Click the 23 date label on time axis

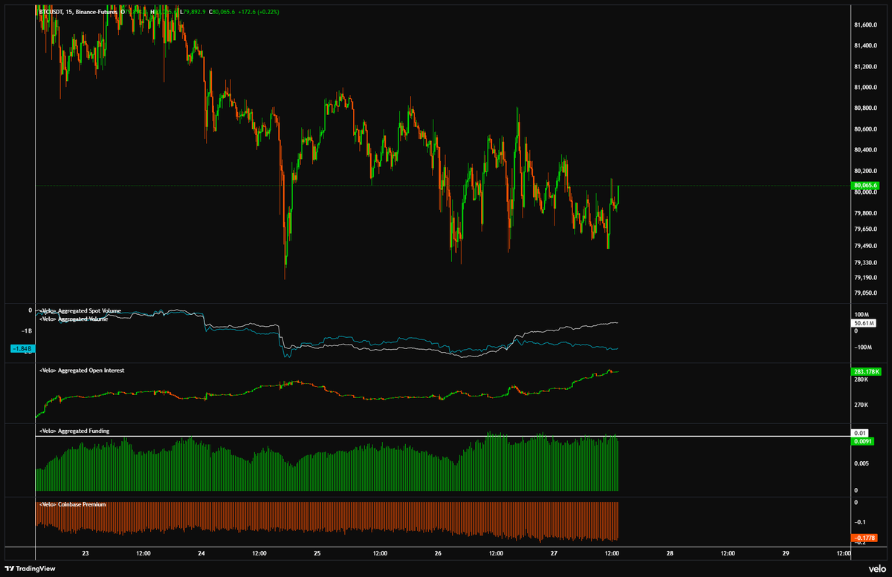(x=85, y=554)
